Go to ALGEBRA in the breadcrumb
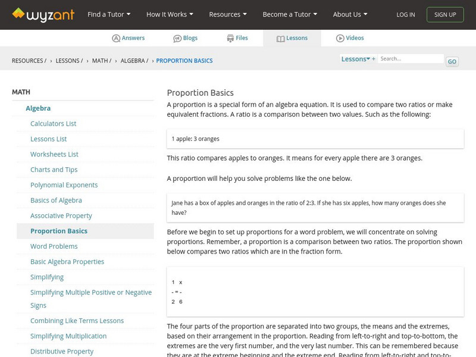The image size is (476, 357). [133, 61]
